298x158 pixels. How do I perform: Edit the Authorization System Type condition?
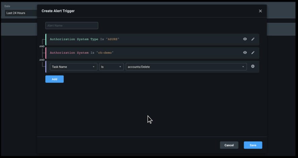tap(253, 39)
